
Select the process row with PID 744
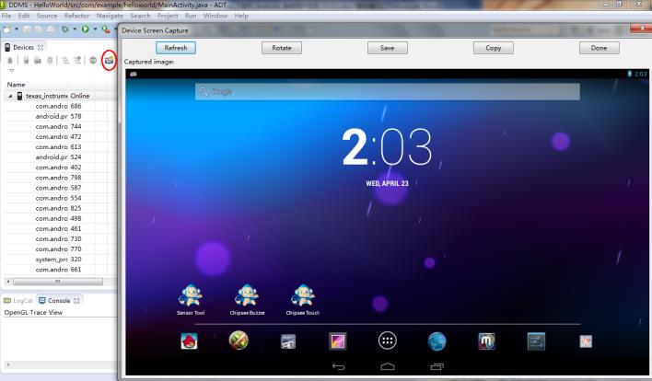click(x=58, y=126)
